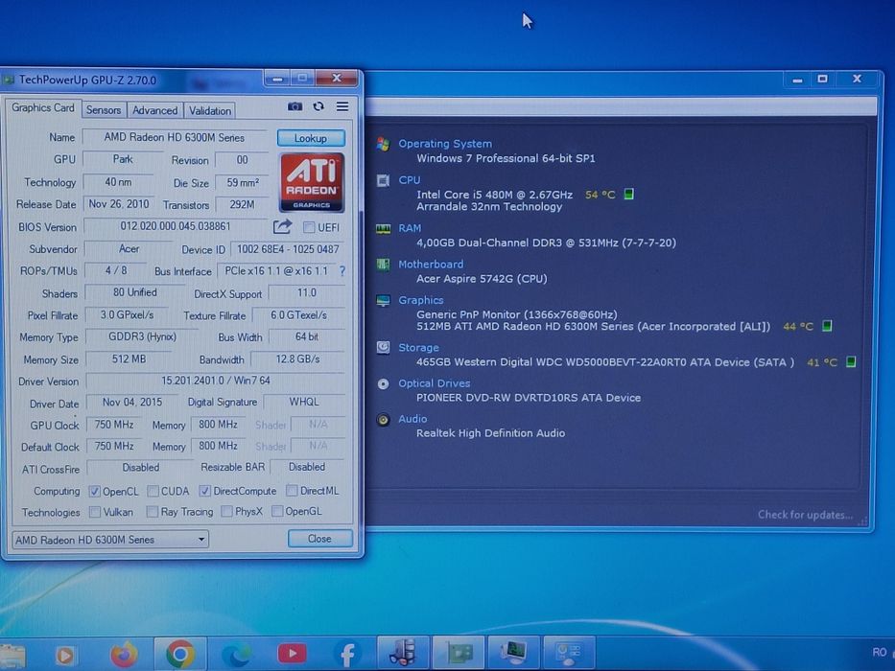This screenshot has width=895, height=671.
Task: Click the Operating System Windows icon in Speccy
Action: [383, 145]
